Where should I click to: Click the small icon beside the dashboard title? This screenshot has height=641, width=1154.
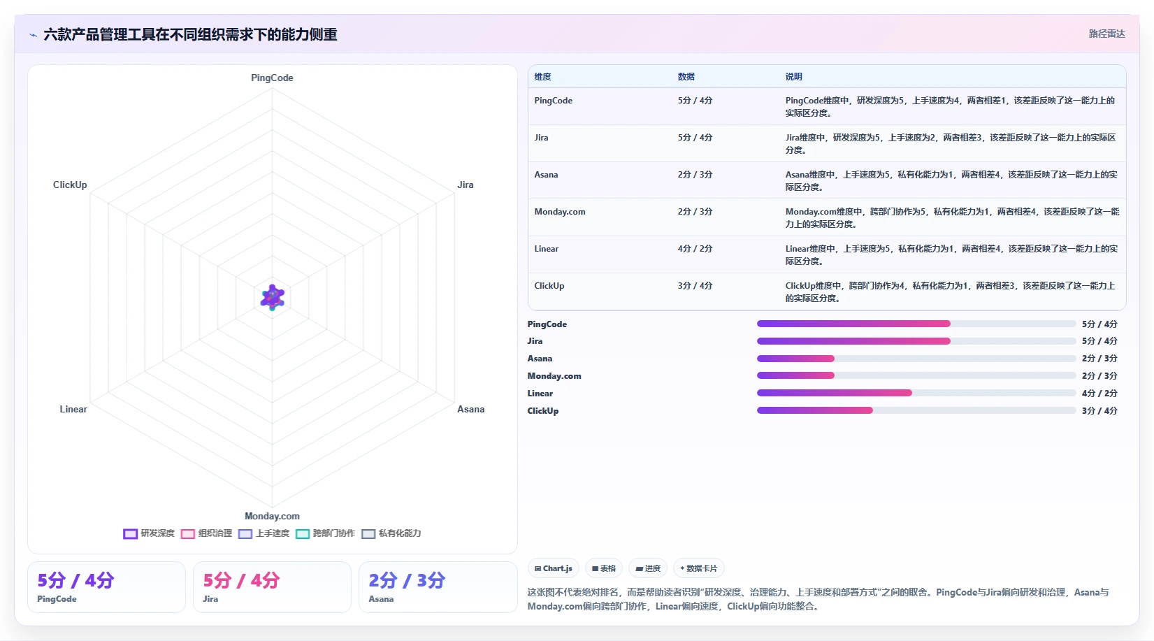(x=33, y=35)
